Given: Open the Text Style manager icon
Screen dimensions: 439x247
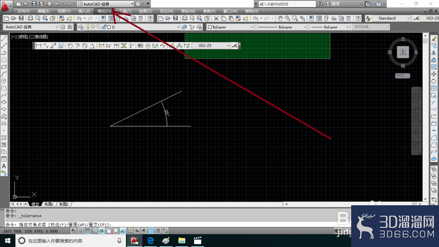Looking at the screenshot, I should tap(368, 18).
